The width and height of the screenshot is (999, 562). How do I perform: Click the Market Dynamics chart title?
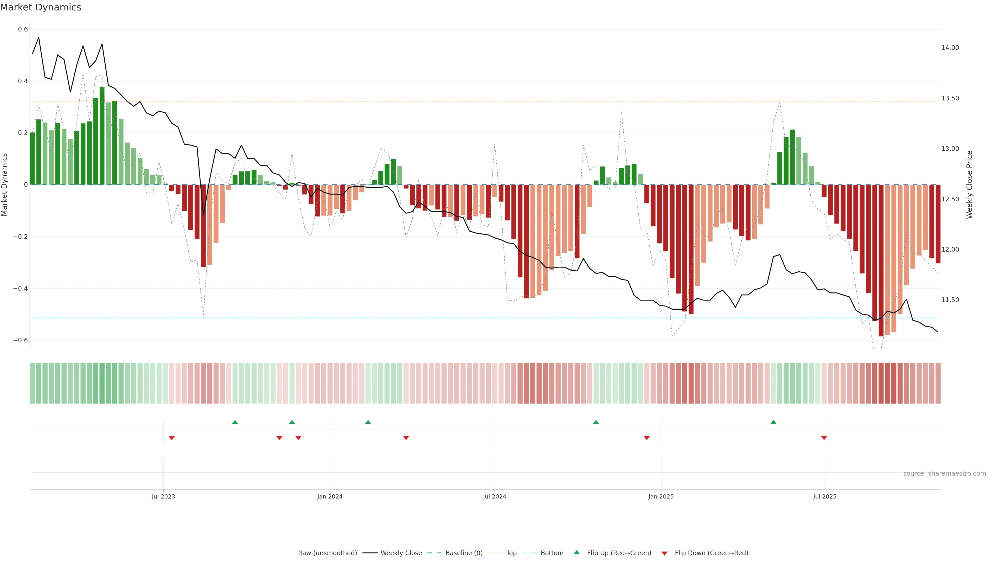[41, 7]
